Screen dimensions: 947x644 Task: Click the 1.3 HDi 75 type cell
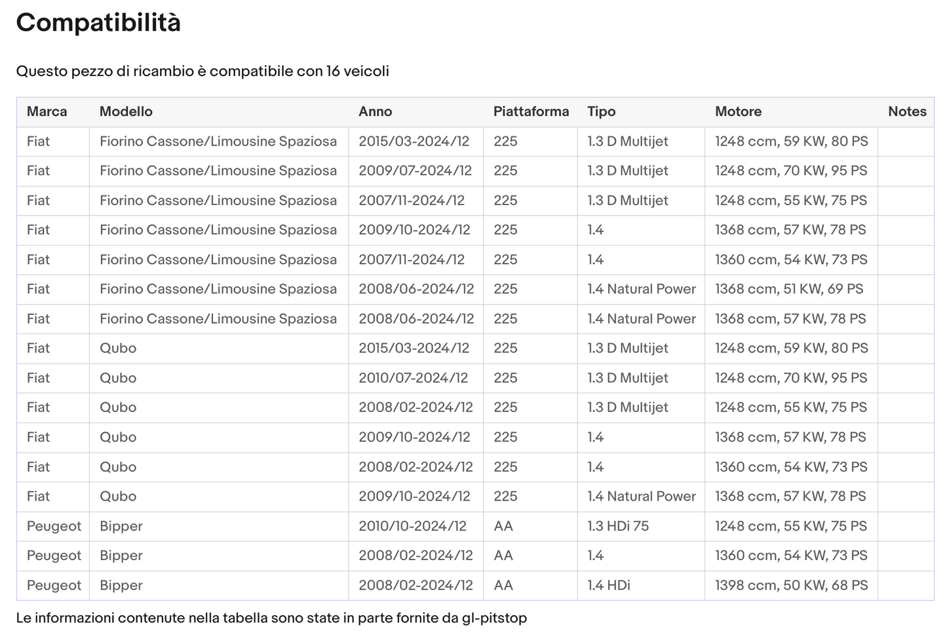[617, 526]
